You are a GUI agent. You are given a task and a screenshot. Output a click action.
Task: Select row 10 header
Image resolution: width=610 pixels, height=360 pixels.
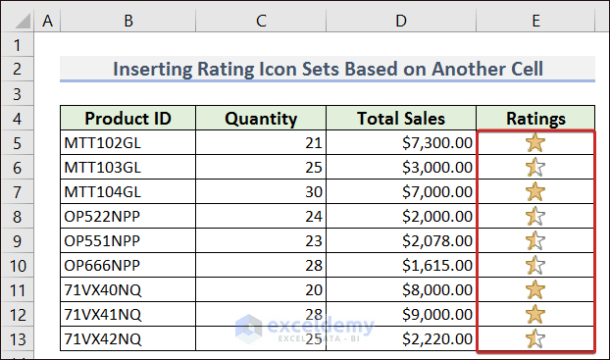(17, 266)
